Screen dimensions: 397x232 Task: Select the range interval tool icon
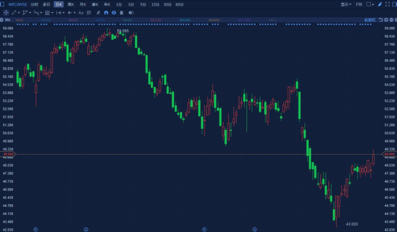[x=59, y=13]
